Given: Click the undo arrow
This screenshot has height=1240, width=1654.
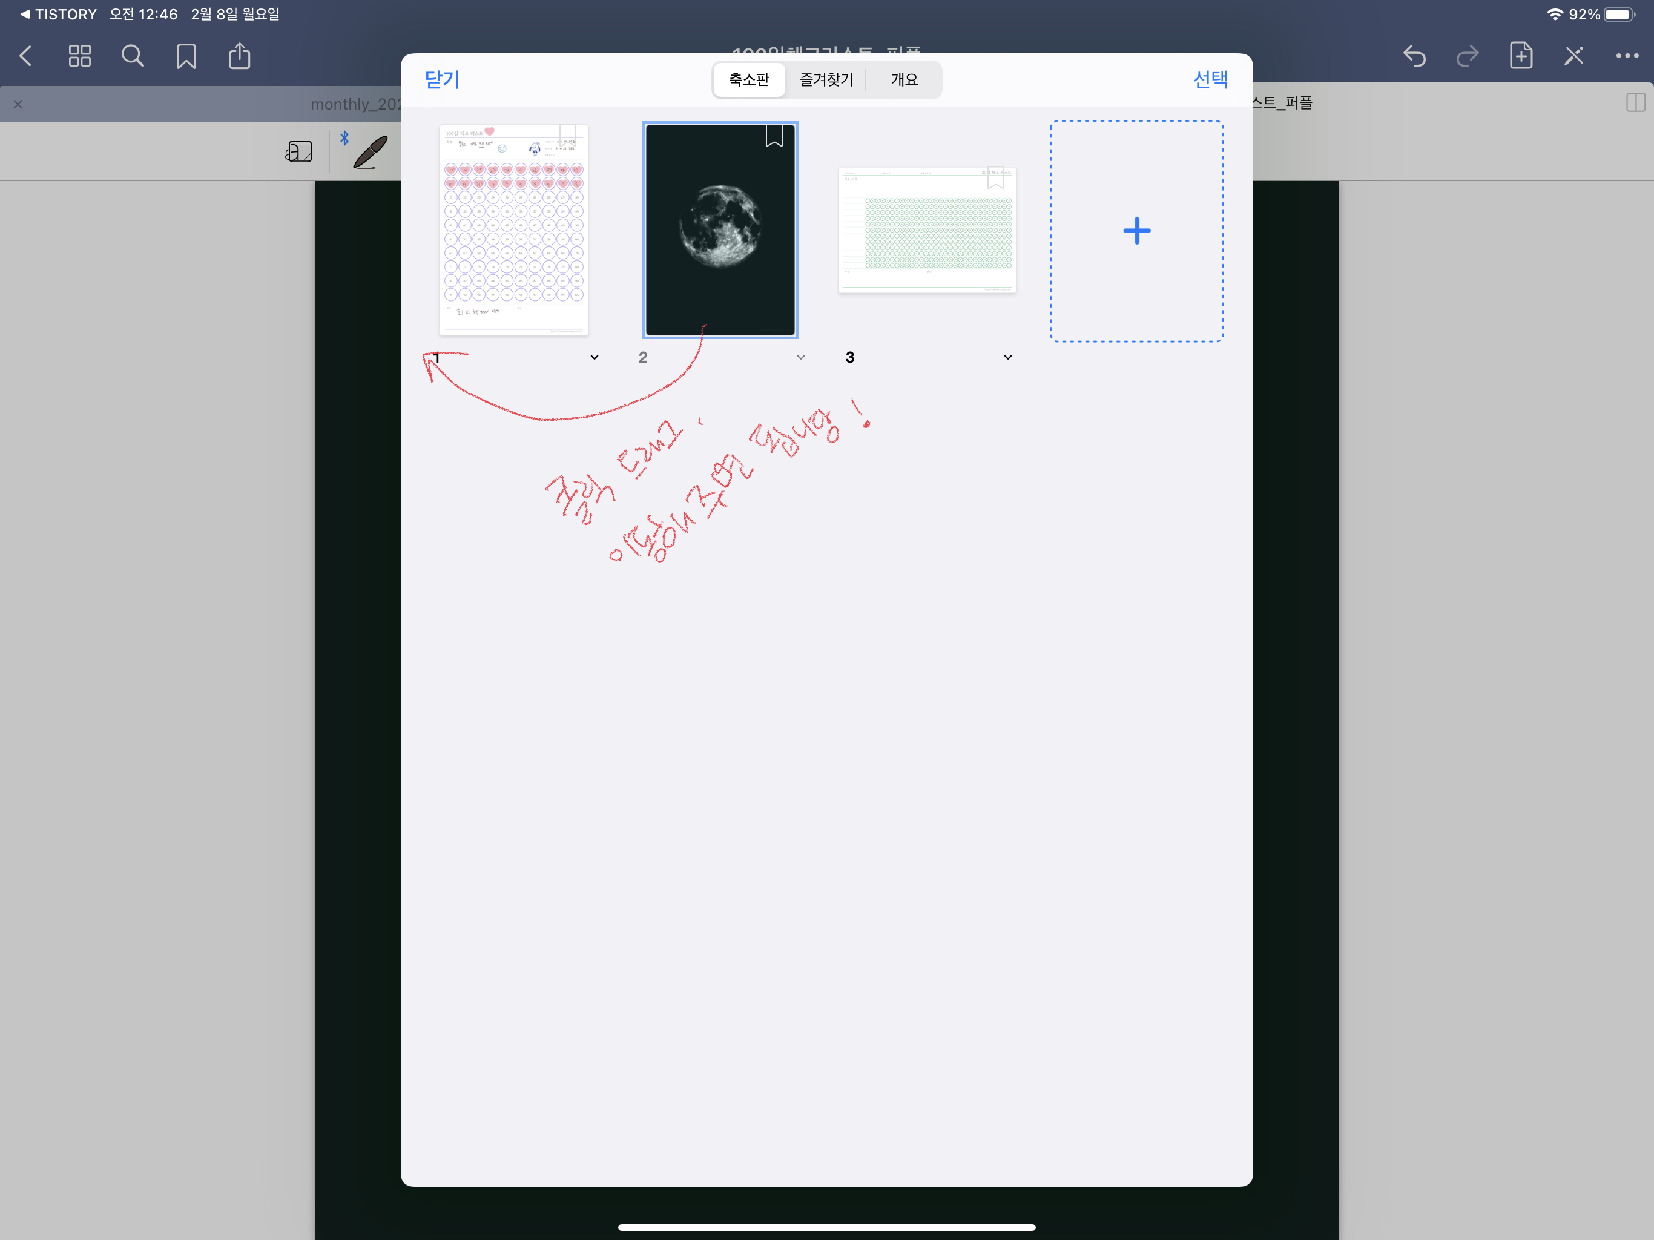Looking at the screenshot, I should (1414, 56).
